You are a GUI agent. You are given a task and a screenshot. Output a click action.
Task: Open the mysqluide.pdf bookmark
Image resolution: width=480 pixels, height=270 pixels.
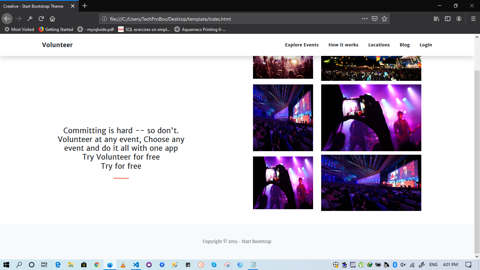[x=96, y=30]
